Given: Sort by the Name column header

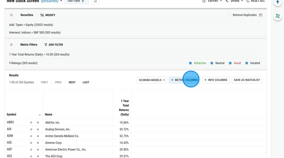Looking at the screenshot, I should [x=49, y=114].
